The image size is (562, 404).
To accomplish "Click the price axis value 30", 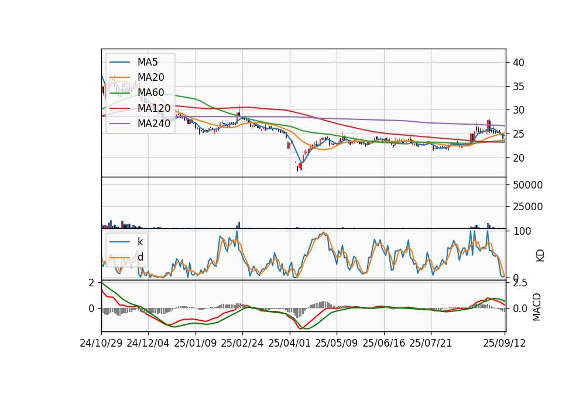I will 518,111.
